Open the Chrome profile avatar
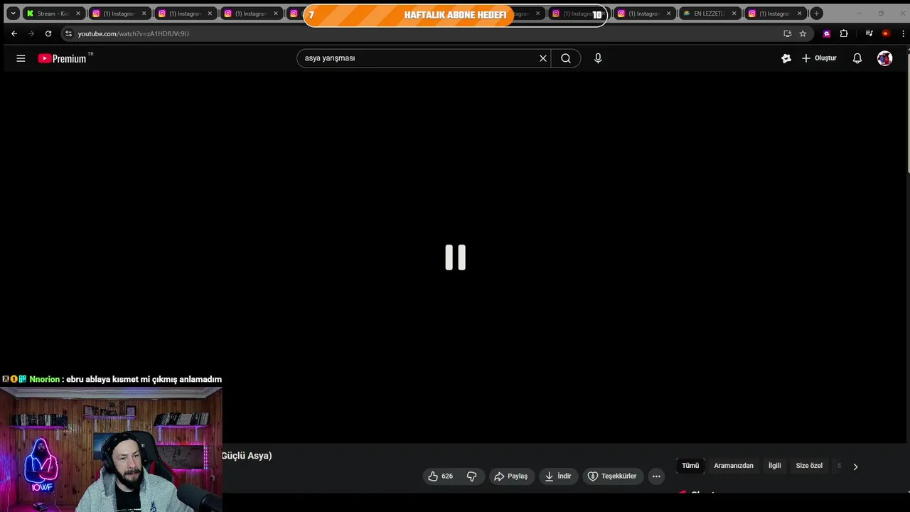 click(x=886, y=33)
